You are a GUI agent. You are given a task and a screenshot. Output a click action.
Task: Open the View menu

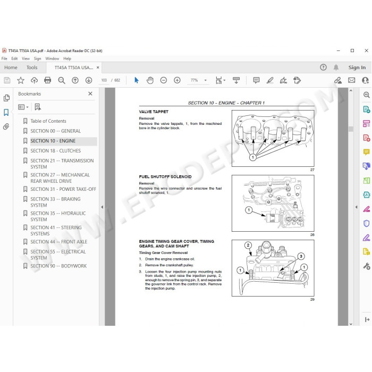[26, 58]
